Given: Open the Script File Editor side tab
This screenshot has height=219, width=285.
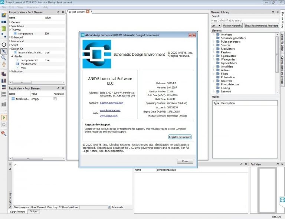Looking at the screenshot, I should (282, 42).
